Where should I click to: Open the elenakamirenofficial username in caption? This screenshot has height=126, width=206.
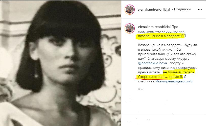(x=154, y=27)
